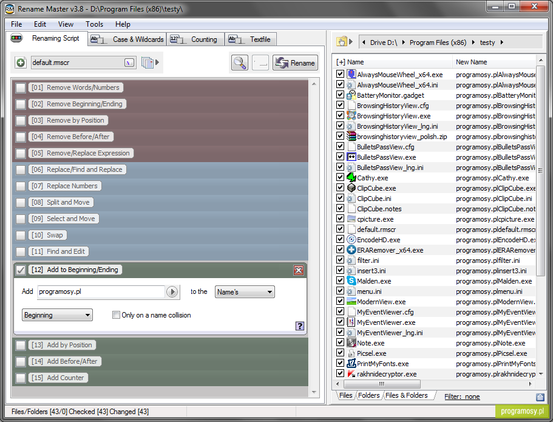This screenshot has width=553, height=422.
Task: Open the Name's target dropdown
Action: point(245,292)
